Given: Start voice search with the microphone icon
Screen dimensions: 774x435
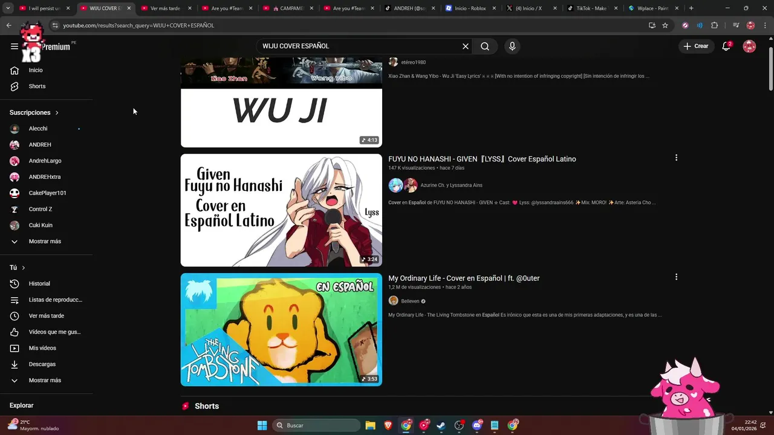Looking at the screenshot, I should [512, 47].
